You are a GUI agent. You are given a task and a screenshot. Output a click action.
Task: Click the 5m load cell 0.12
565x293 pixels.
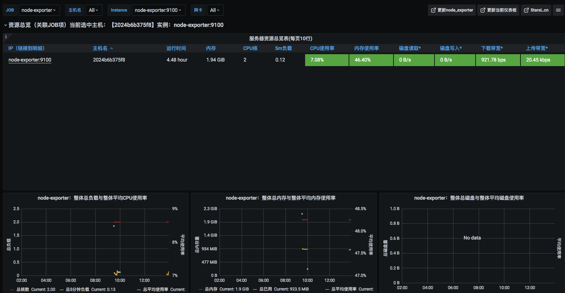(280, 60)
